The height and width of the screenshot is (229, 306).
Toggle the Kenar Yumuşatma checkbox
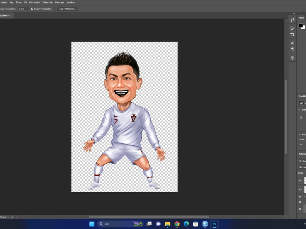coord(32,9)
